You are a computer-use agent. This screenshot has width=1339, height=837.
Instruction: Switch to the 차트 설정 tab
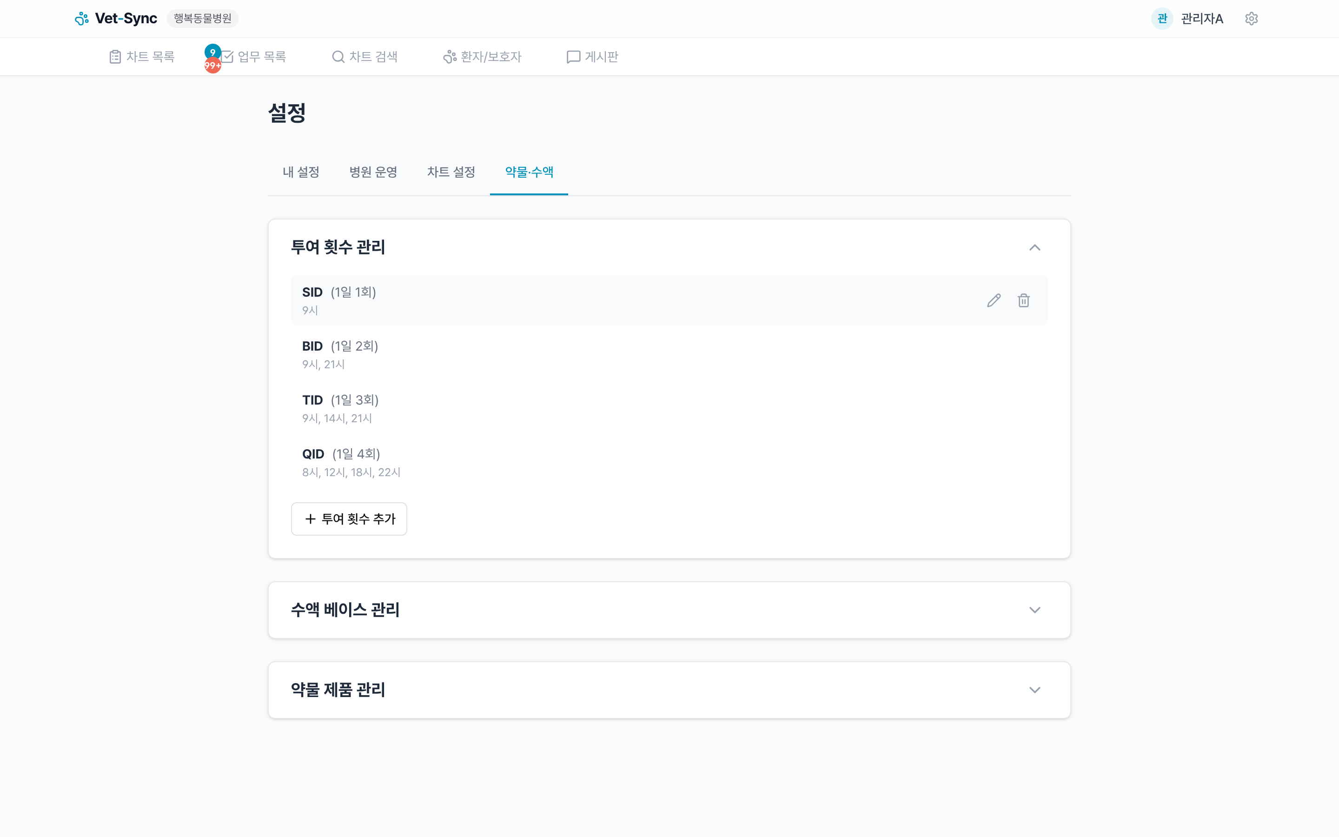[451, 172]
